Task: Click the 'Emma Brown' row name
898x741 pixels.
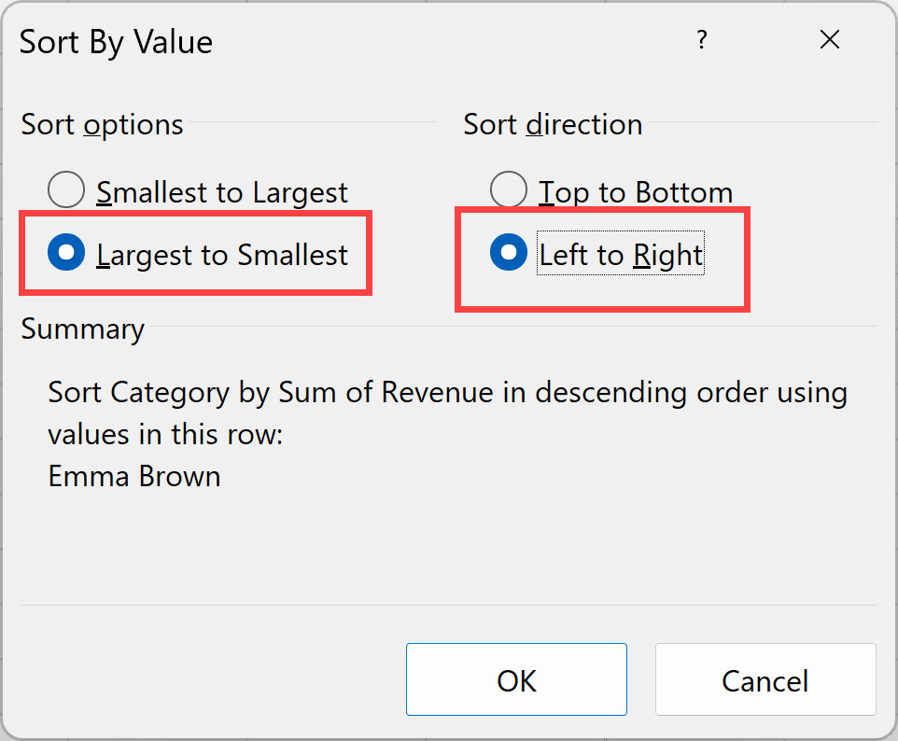Action: point(134,476)
